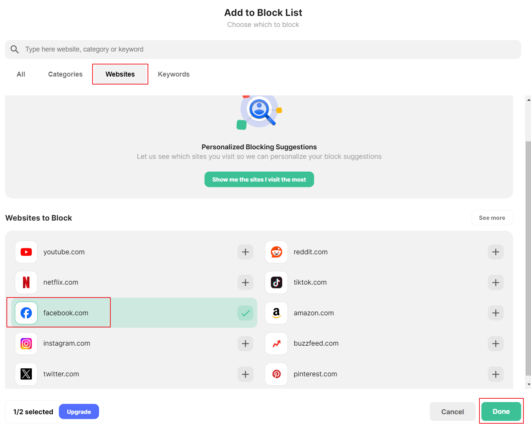Image resolution: width=531 pixels, height=429 pixels.
Task: Click the netflix.com label text
Action: click(61, 282)
